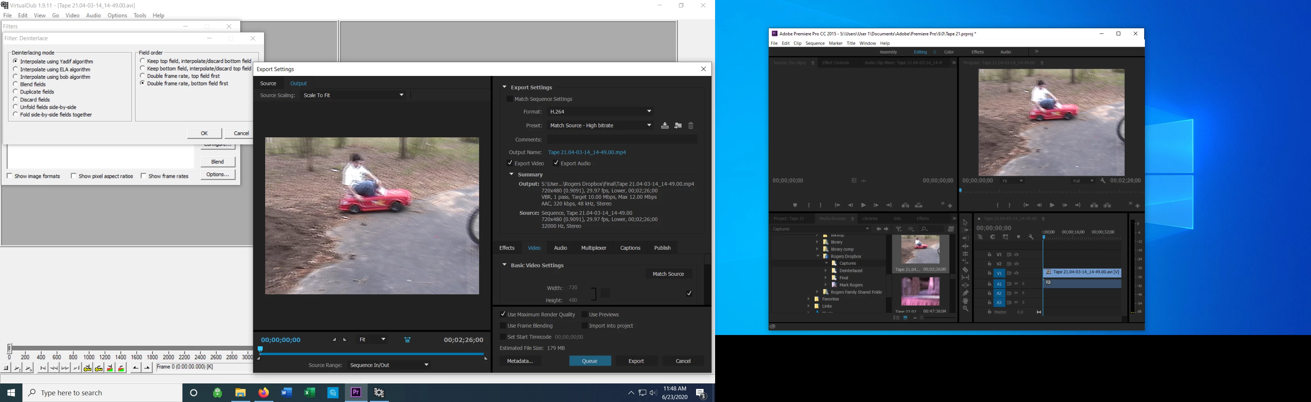This screenshot has height=402, width=1311.
Task: Click Delete Preset trash icon
Action: pos(691,126)
